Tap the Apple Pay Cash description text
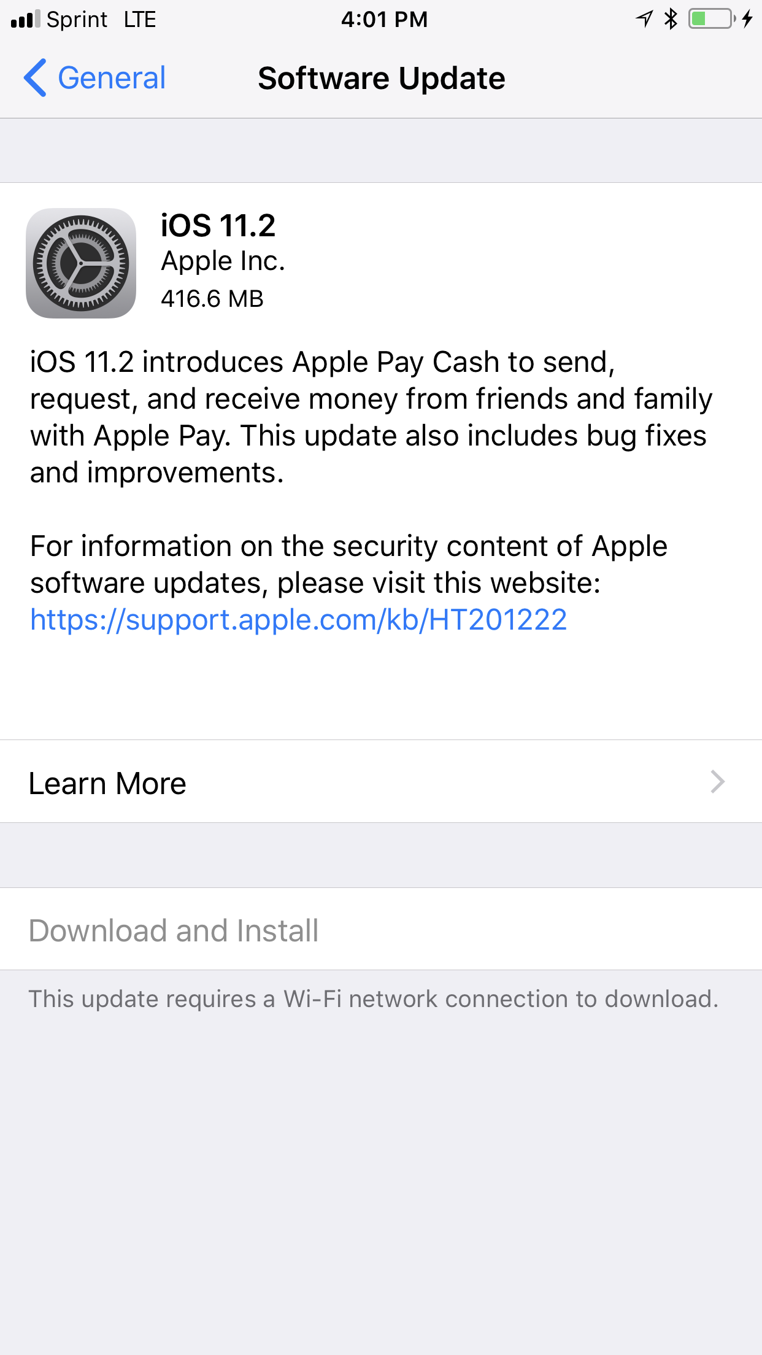 (371, 417)
